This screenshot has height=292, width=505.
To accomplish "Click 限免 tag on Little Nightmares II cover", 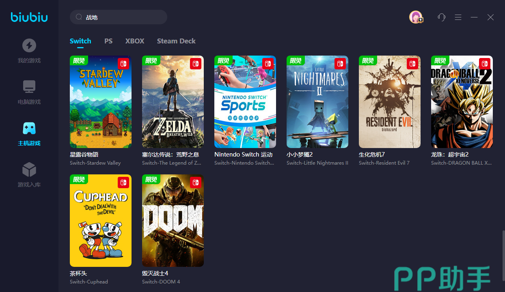I will (x=296, y=60).
